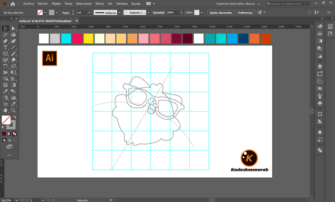Select the Blend tool
Image resolution: width=335 pixels, height=202 pixels.
pos(13,91)
